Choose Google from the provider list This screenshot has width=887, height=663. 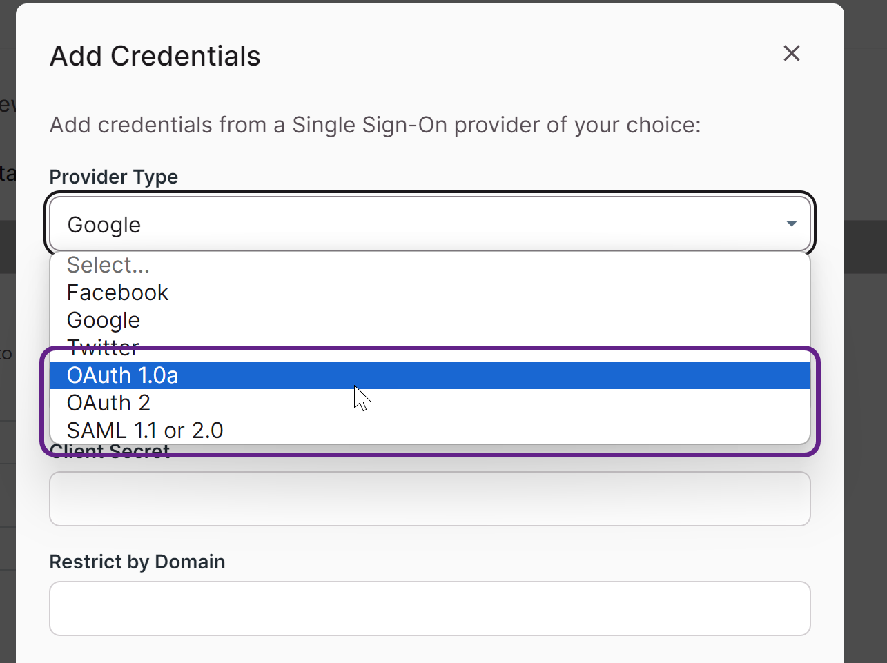103,319
